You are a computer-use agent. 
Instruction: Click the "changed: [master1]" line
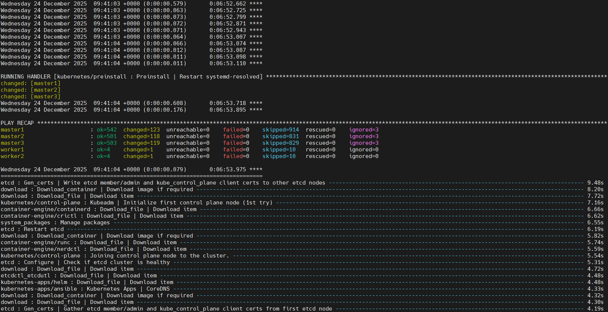pyautogui.click(x=31, y=83)
